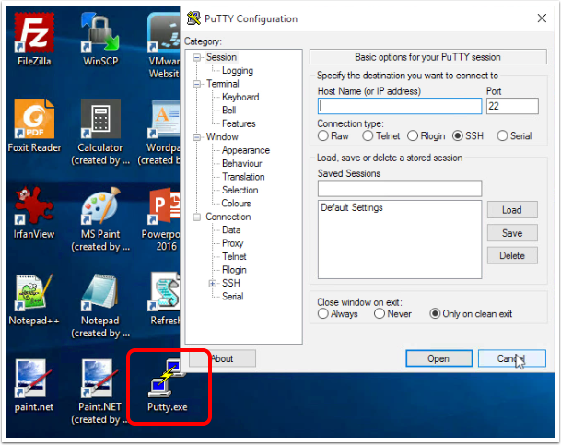Viewport: 561px width, 445px height.
Task: Collapse the Connection category
Action: (196, 217)
